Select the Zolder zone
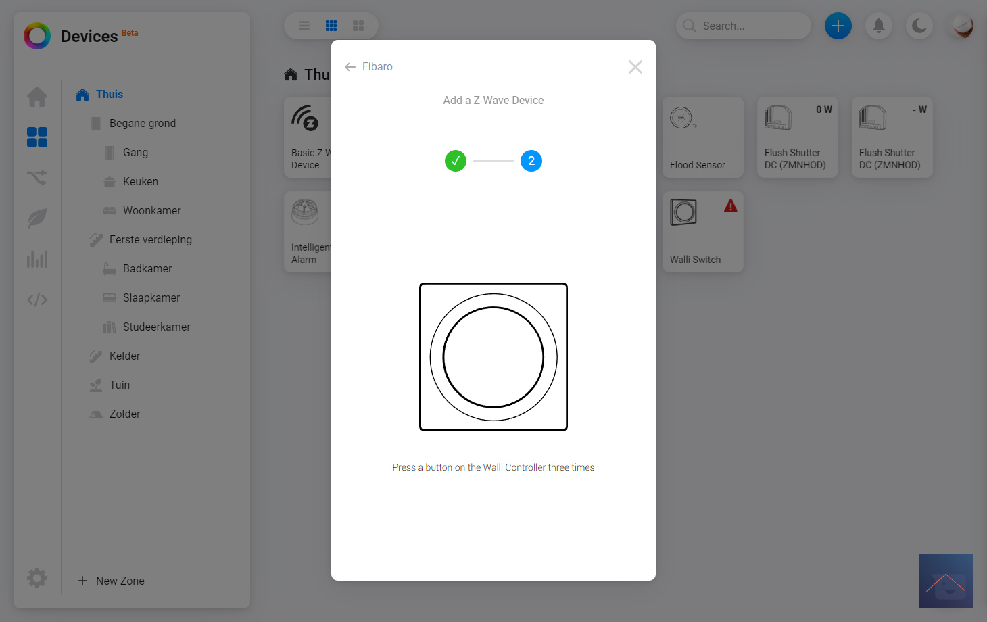987x622 pixels. coord(115,414)
